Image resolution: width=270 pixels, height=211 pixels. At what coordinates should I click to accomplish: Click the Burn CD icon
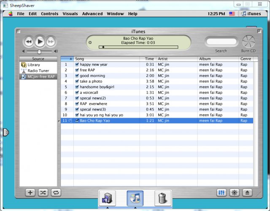(248, 41)
